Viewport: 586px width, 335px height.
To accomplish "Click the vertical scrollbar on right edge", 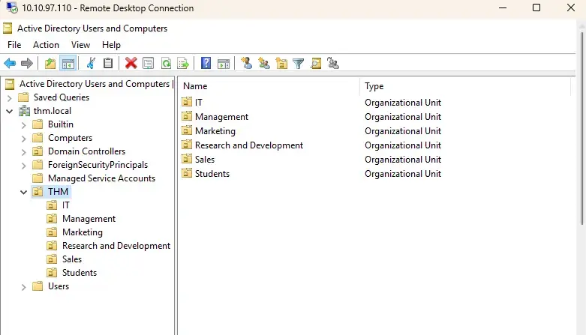I will (x=582, y=127).
